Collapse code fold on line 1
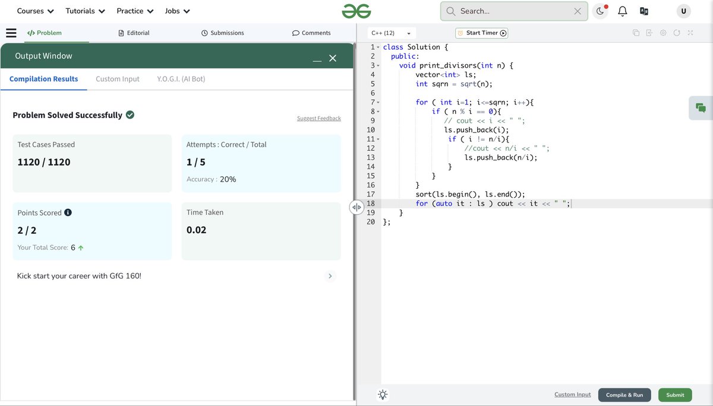713x406 pixels. 378,47
